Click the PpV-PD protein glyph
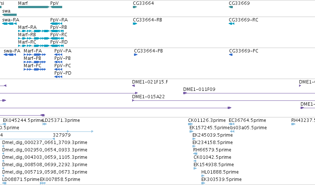The image size is (315, 185). [58, 77]
